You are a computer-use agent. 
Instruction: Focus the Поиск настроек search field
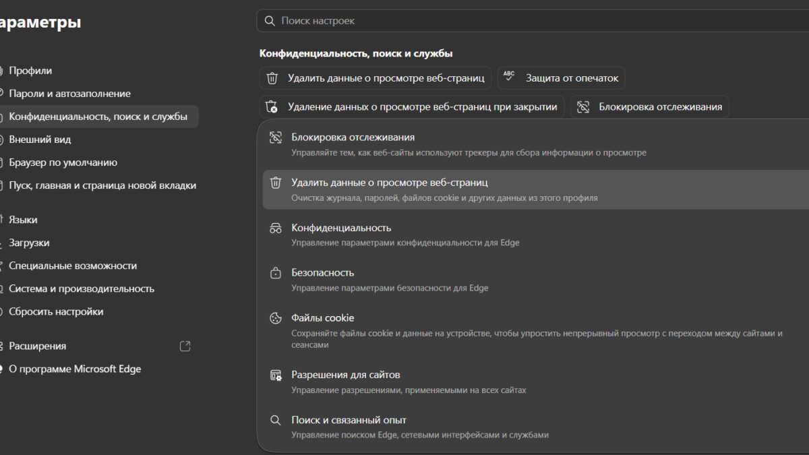click(x=533, y=21)
